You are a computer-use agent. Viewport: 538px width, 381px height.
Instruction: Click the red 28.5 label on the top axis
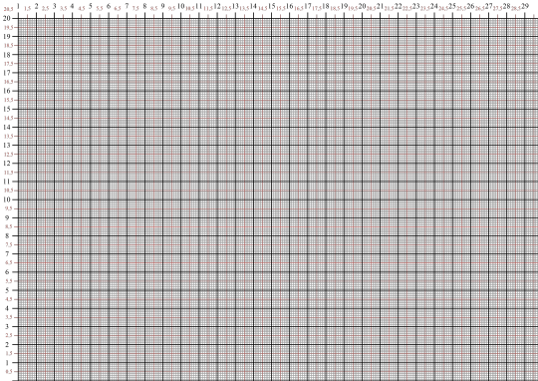coord(516,9)
